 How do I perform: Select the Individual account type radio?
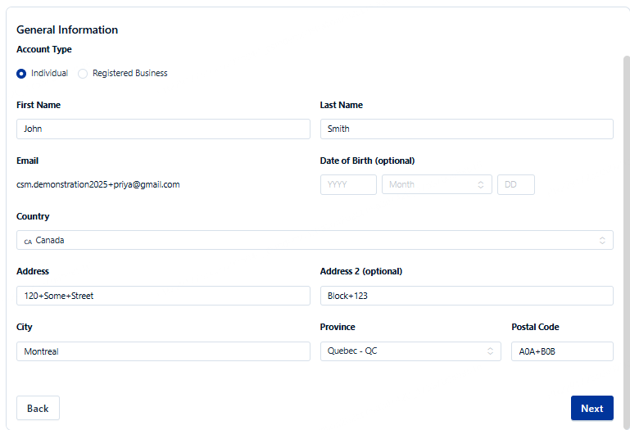(x=21, y=74)
